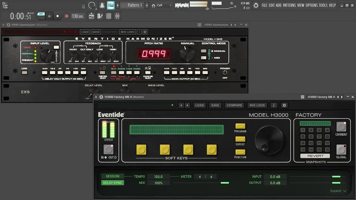
Task: Click the H949 MIX LOCK button
Action: coord(128,32)
